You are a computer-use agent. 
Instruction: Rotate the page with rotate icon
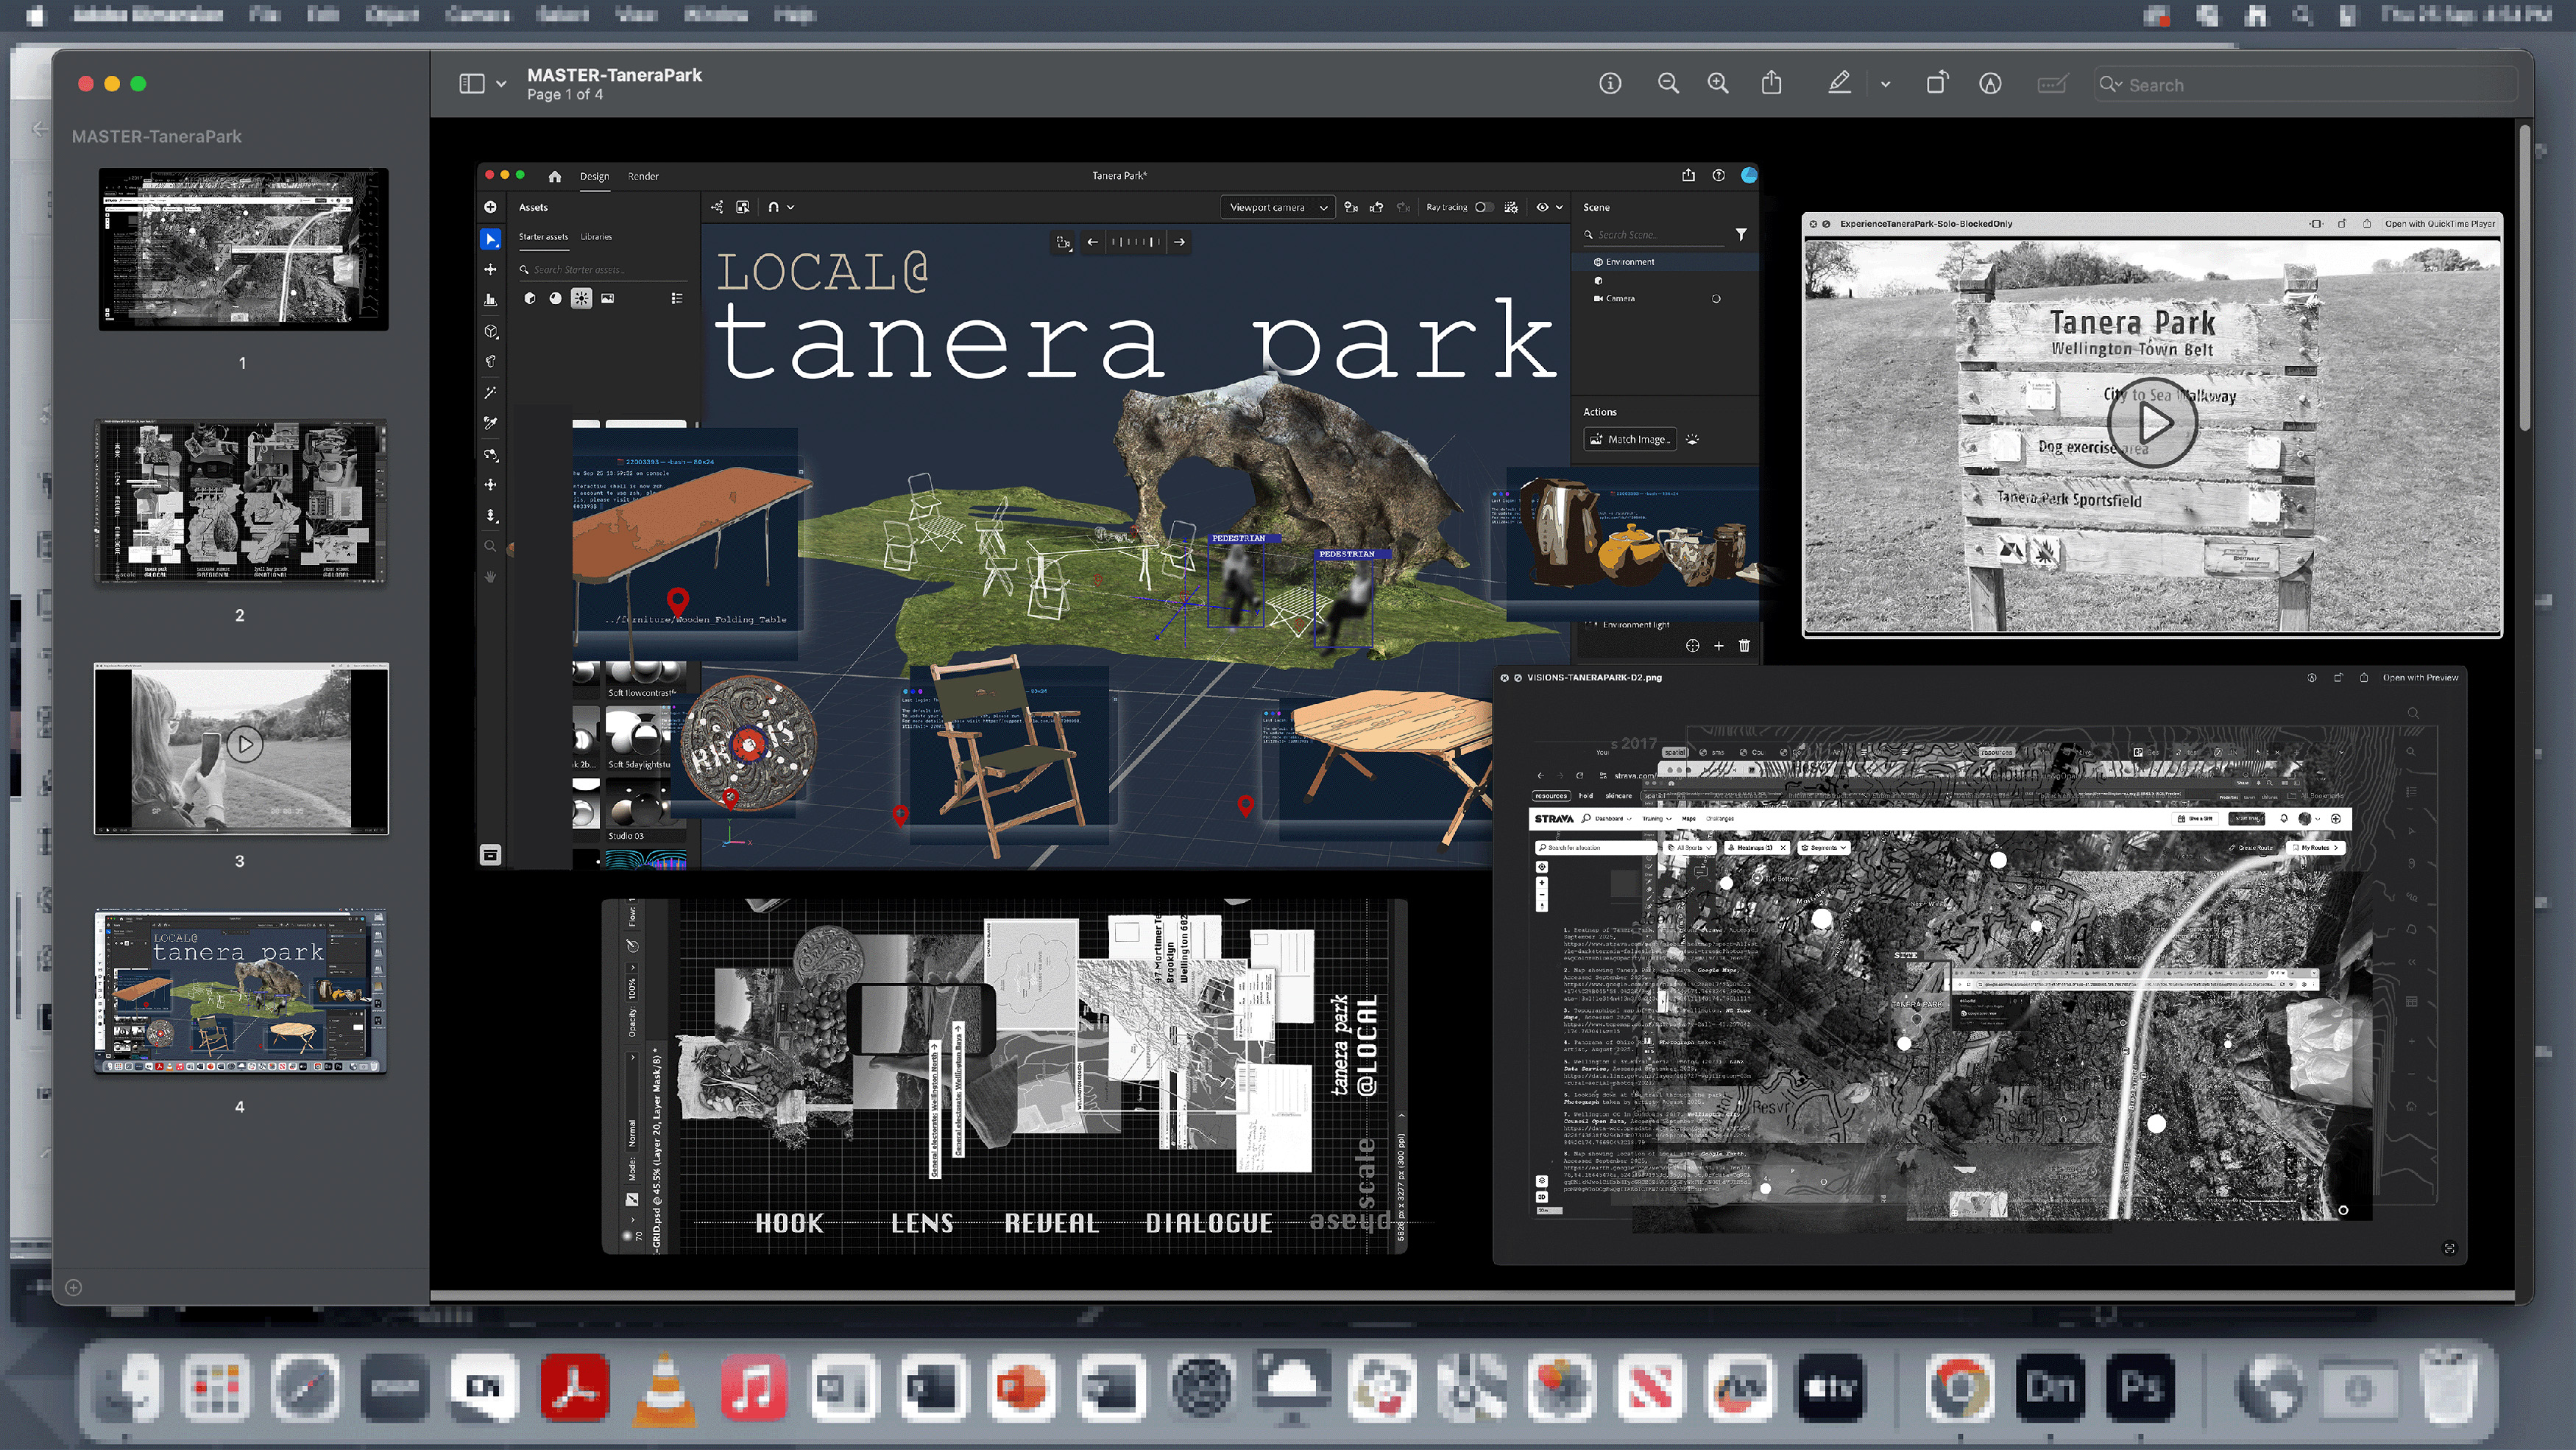(x=1937, y=84)
